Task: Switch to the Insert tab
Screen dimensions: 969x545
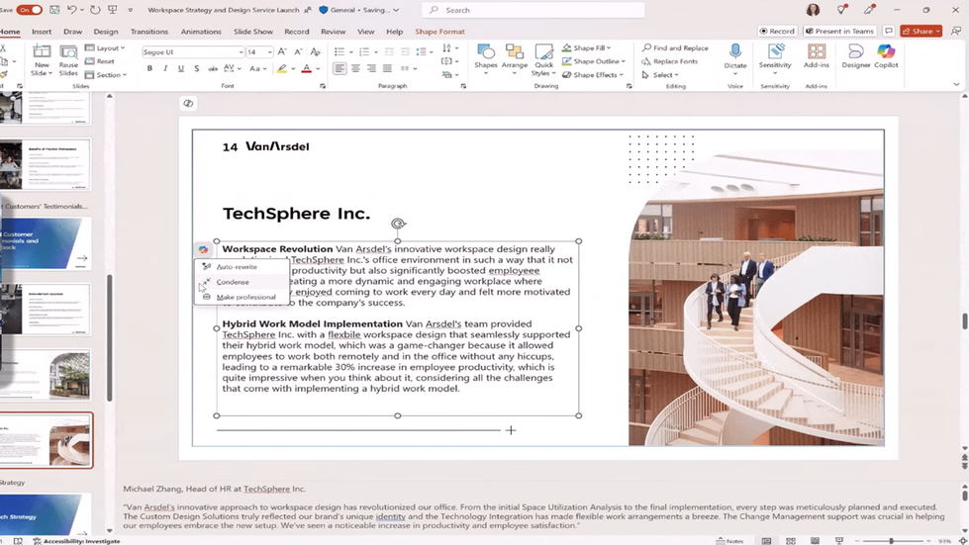Action: point(42,32)
